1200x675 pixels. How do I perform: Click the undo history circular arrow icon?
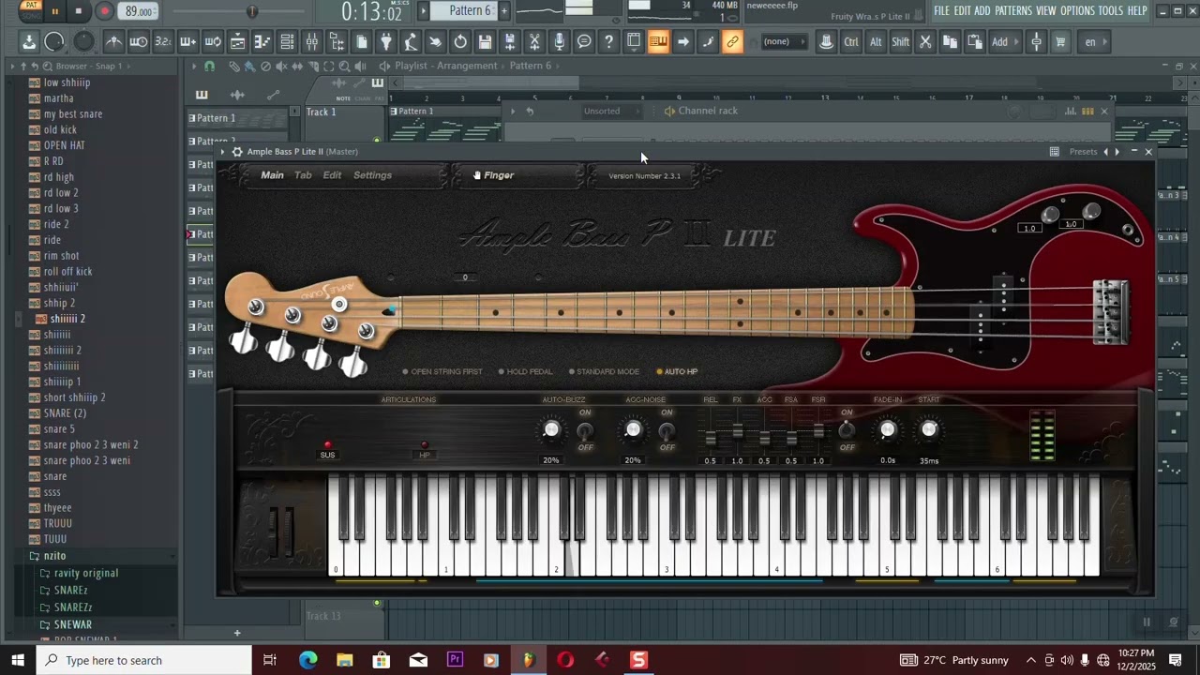click(x=460, y=41)
